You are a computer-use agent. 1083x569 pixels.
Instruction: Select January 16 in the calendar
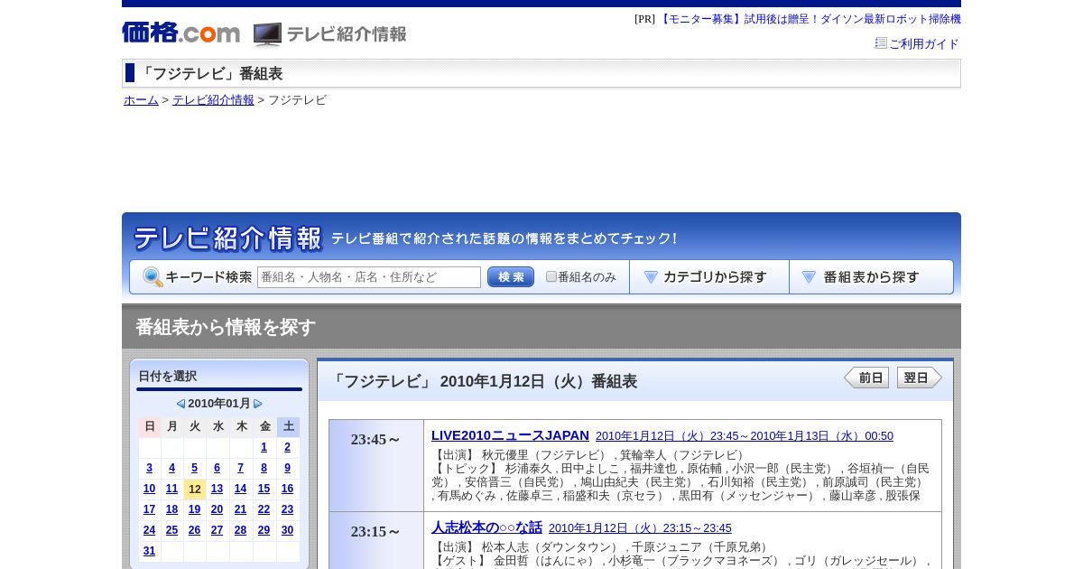[287, 489]
